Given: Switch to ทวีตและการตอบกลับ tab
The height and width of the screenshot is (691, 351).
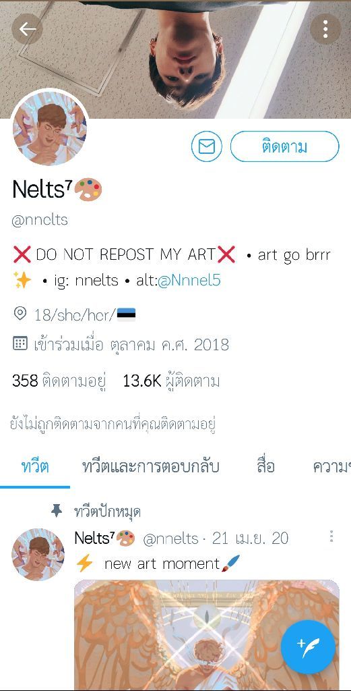Looking at the screenshot, I should (x=150, y=466).
